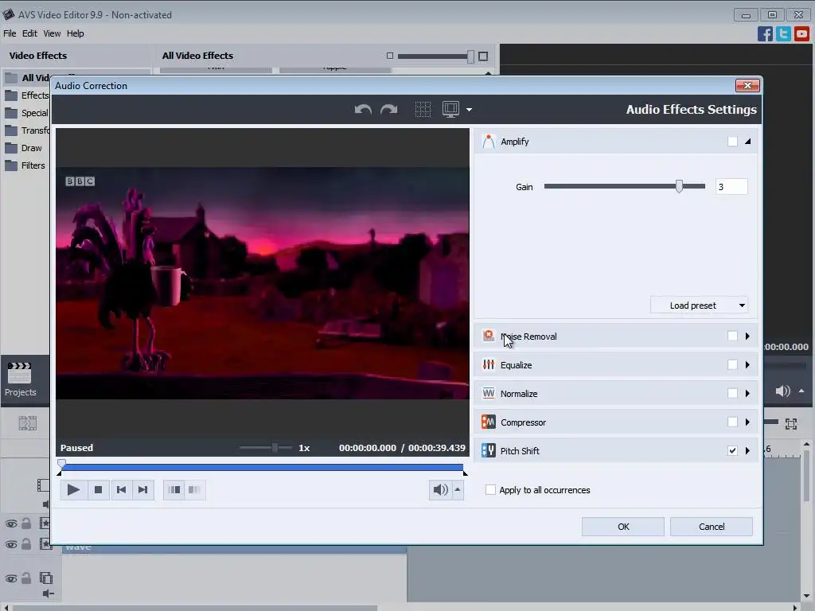The width and height of the screenshot is (815, 611).
Task: Open the YouTube share icon
Action: [x=801, y=33]
